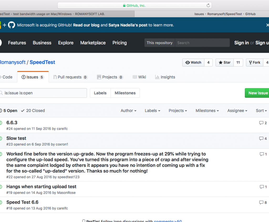Screen dimensions: 269x222
Task: Focus the repository Search field
Action: pyautogui.click(x=202, y=43)
